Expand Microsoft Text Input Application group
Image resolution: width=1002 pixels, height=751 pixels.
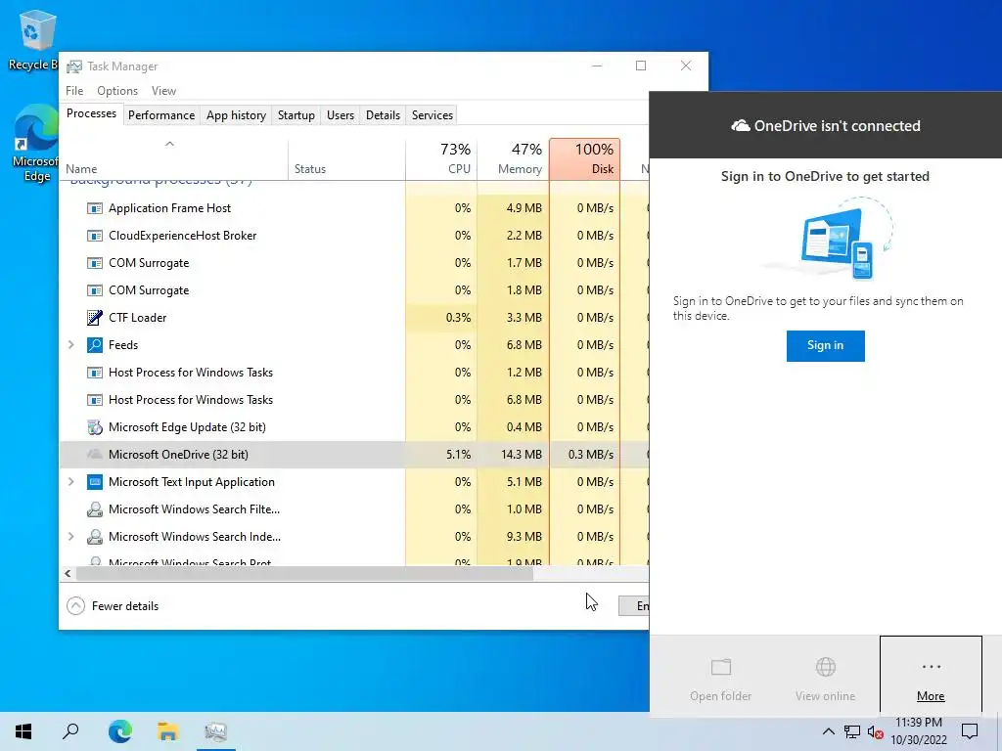(x=70, y=482)
